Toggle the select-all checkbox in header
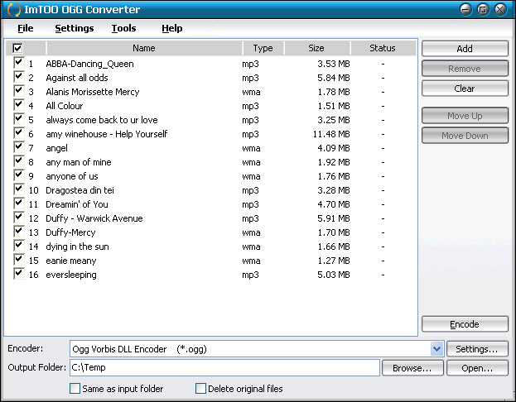Screen dimensions: 516x402 (x=17, y=48)
